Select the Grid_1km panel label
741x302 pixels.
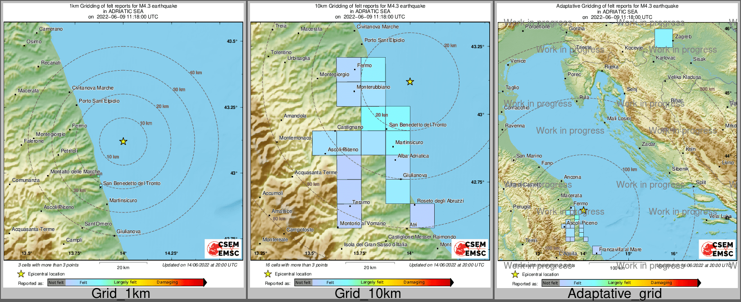(121, 293)
